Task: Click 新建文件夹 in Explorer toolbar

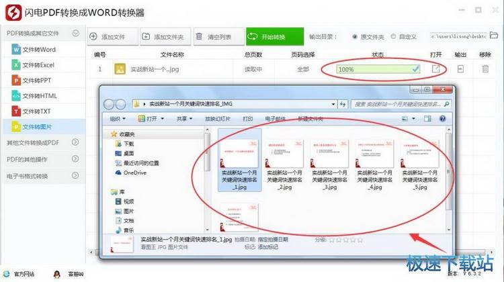Action: [310, 119]
